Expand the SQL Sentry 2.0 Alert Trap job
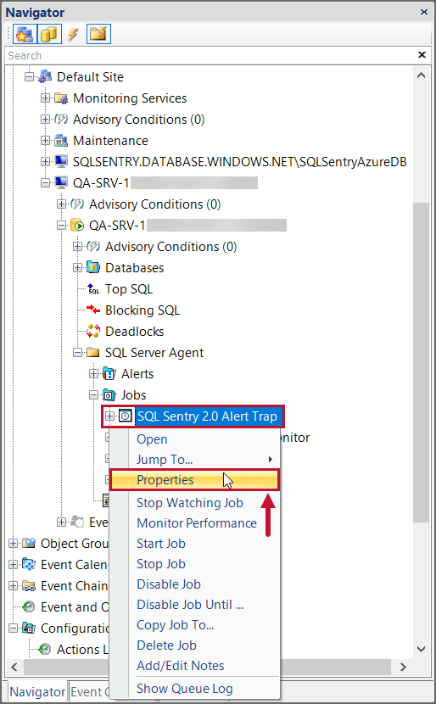 [x=110, y=416]
